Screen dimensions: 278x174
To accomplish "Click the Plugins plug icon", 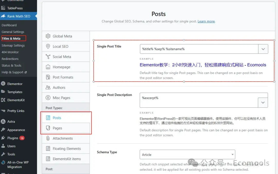I will 3,138.
